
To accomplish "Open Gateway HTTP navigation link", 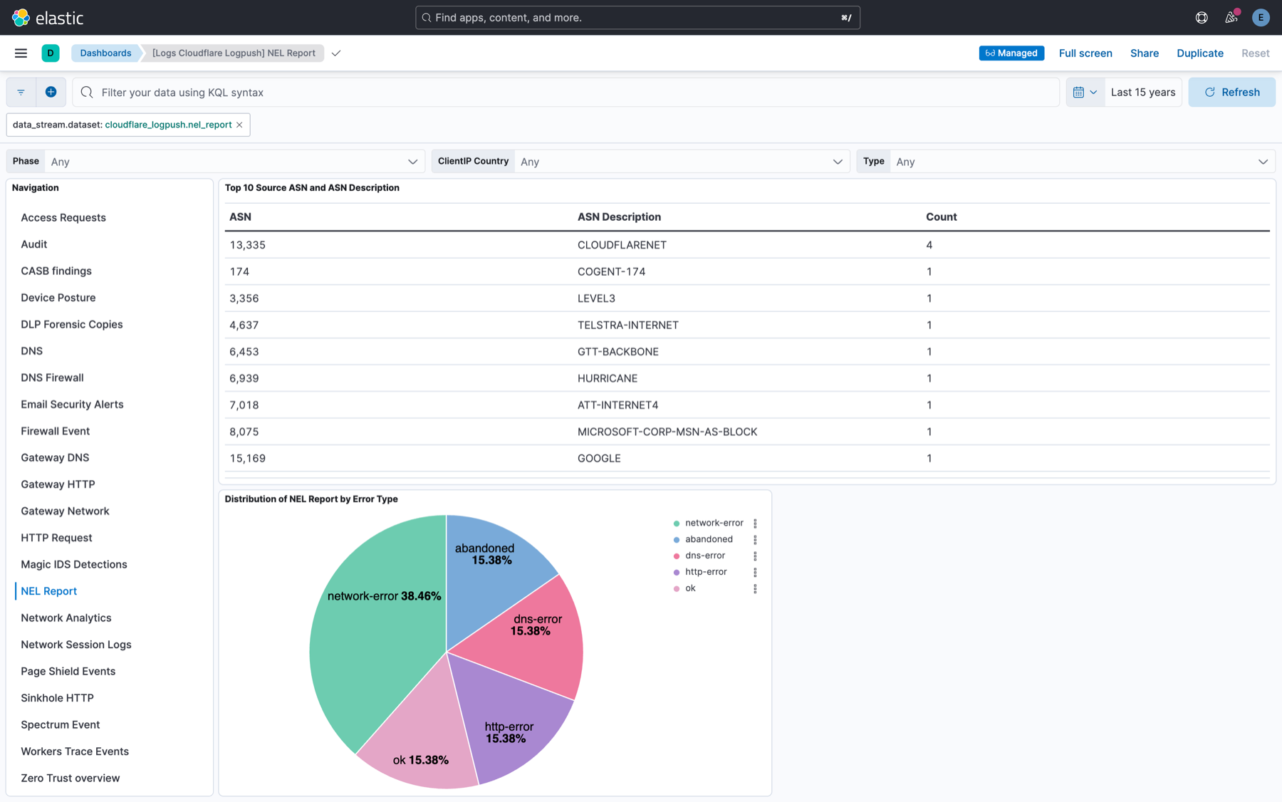I will (58, 484).
